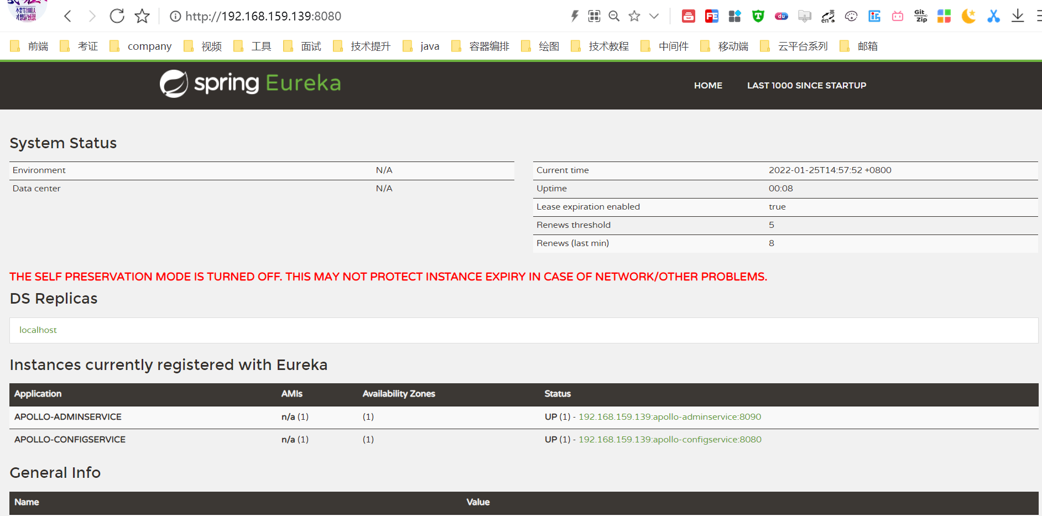Open the 考证 bookmark folder
This screenshot has width=1042, height=516.
coord(79,46)
